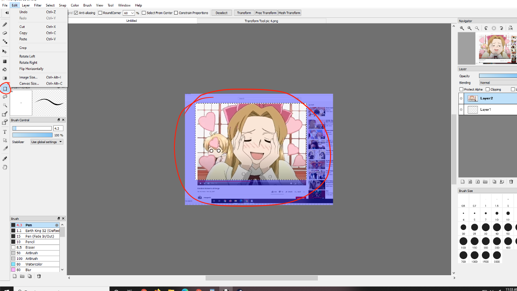
Task: Select the Brush tool in the left toolbar
Action: click(5, 25)
